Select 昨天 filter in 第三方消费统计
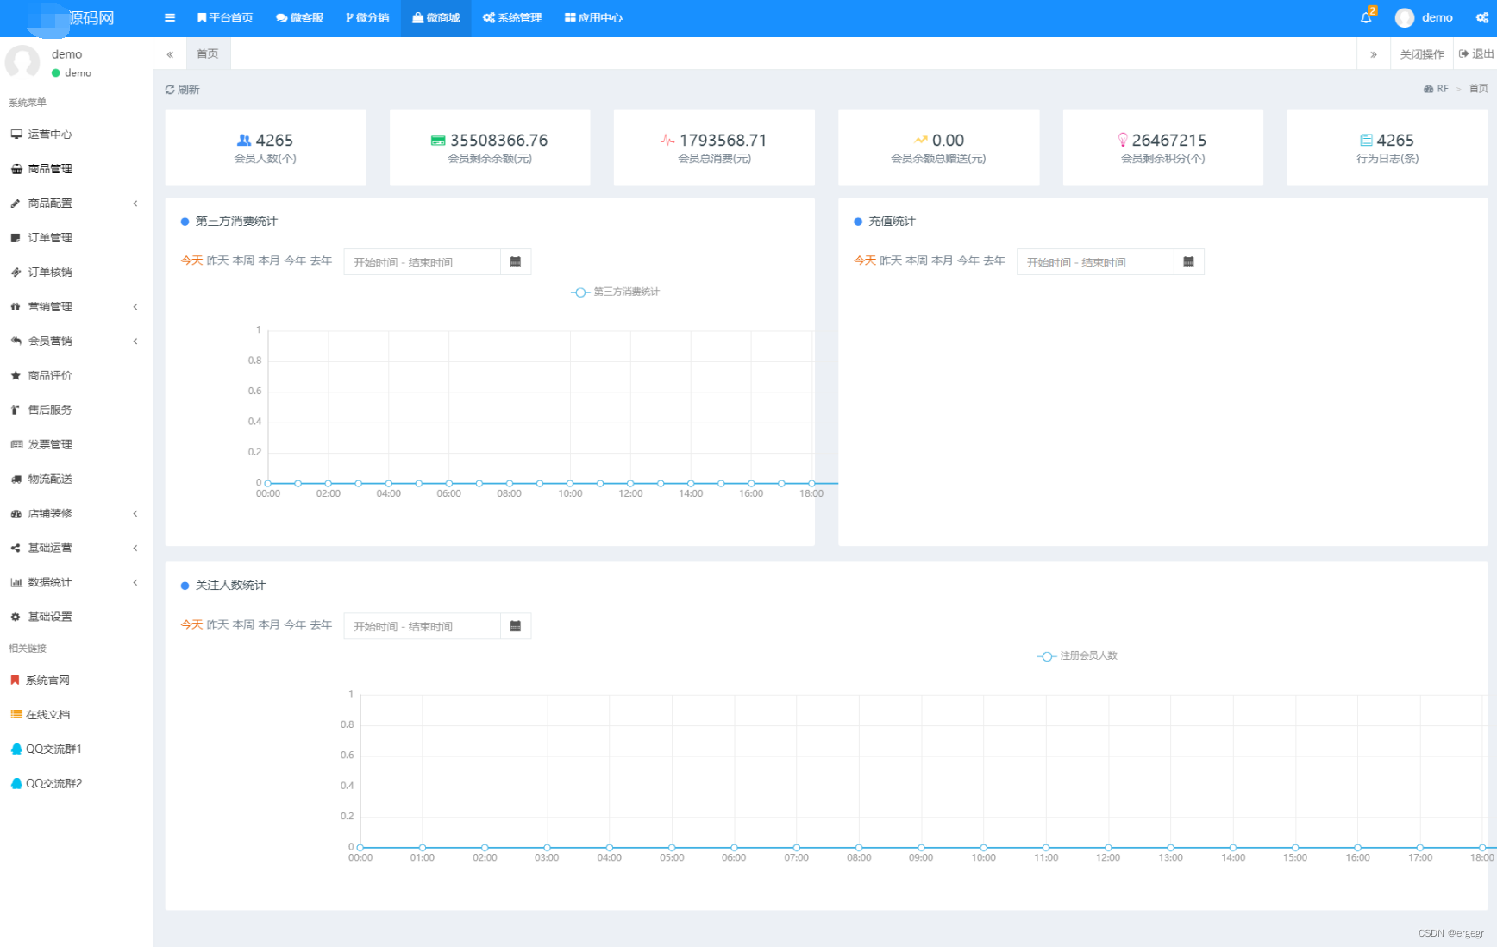 217,260
